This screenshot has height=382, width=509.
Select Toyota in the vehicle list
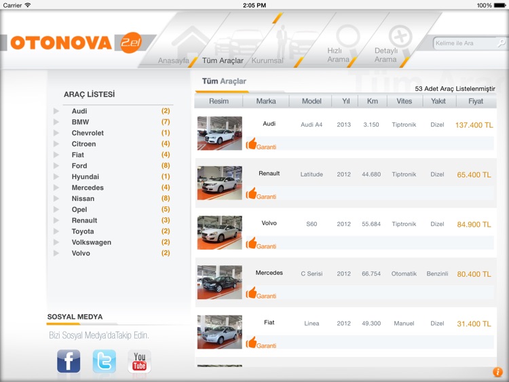pyautogui.click(x=83, y=231)
